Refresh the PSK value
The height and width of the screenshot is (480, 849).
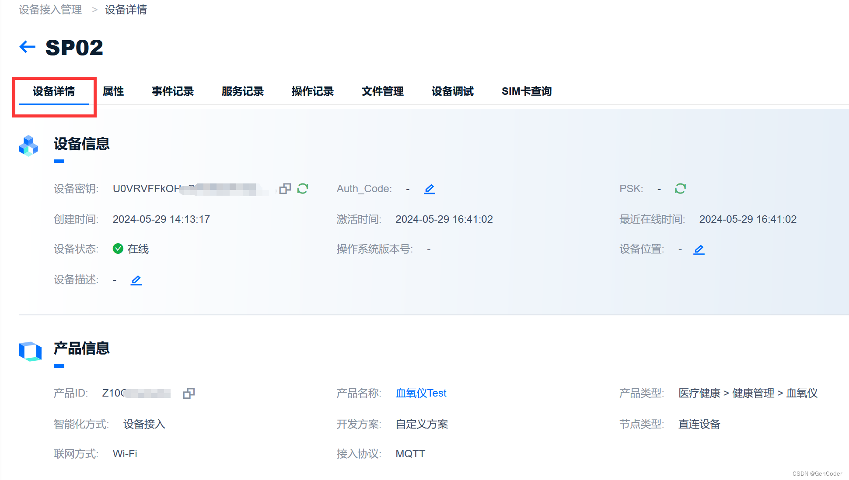(x=680, y=189)
